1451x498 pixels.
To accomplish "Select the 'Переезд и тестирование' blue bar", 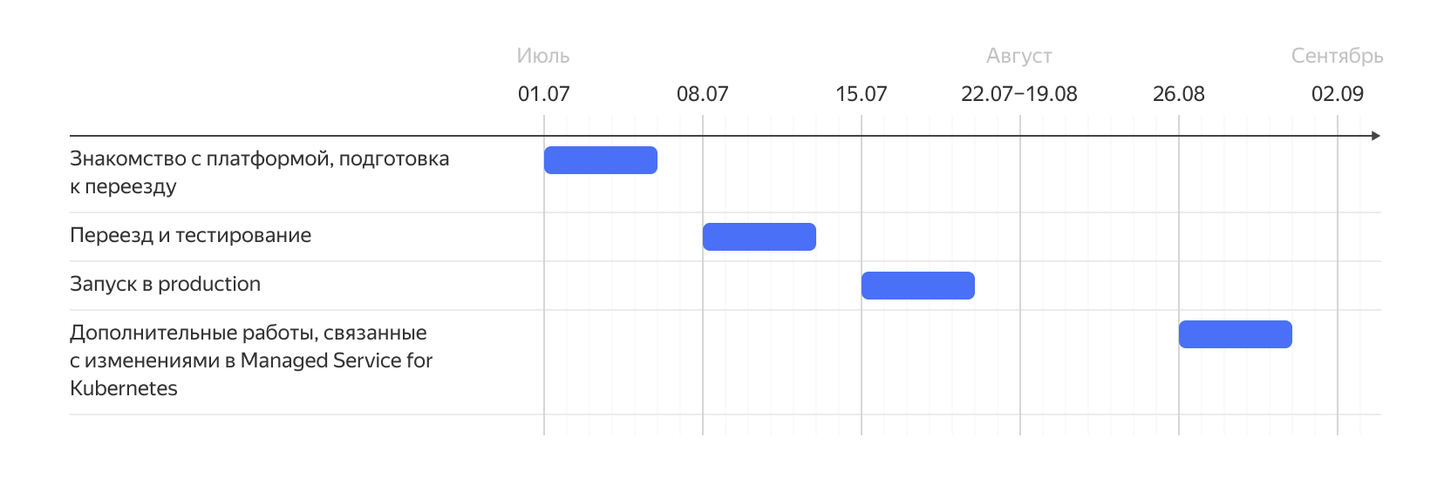I will click(759, 237).
